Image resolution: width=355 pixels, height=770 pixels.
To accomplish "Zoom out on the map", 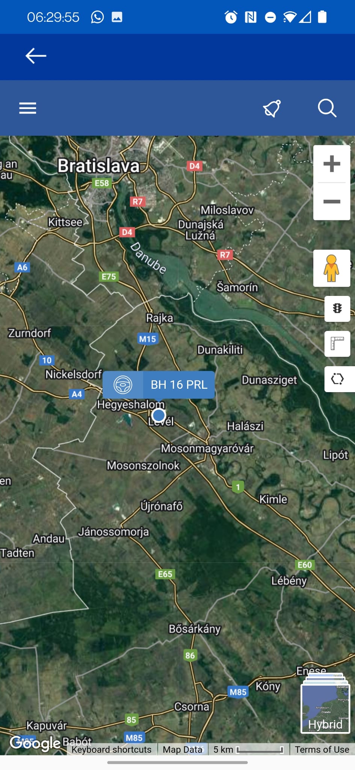I will [x=332, y=202].
